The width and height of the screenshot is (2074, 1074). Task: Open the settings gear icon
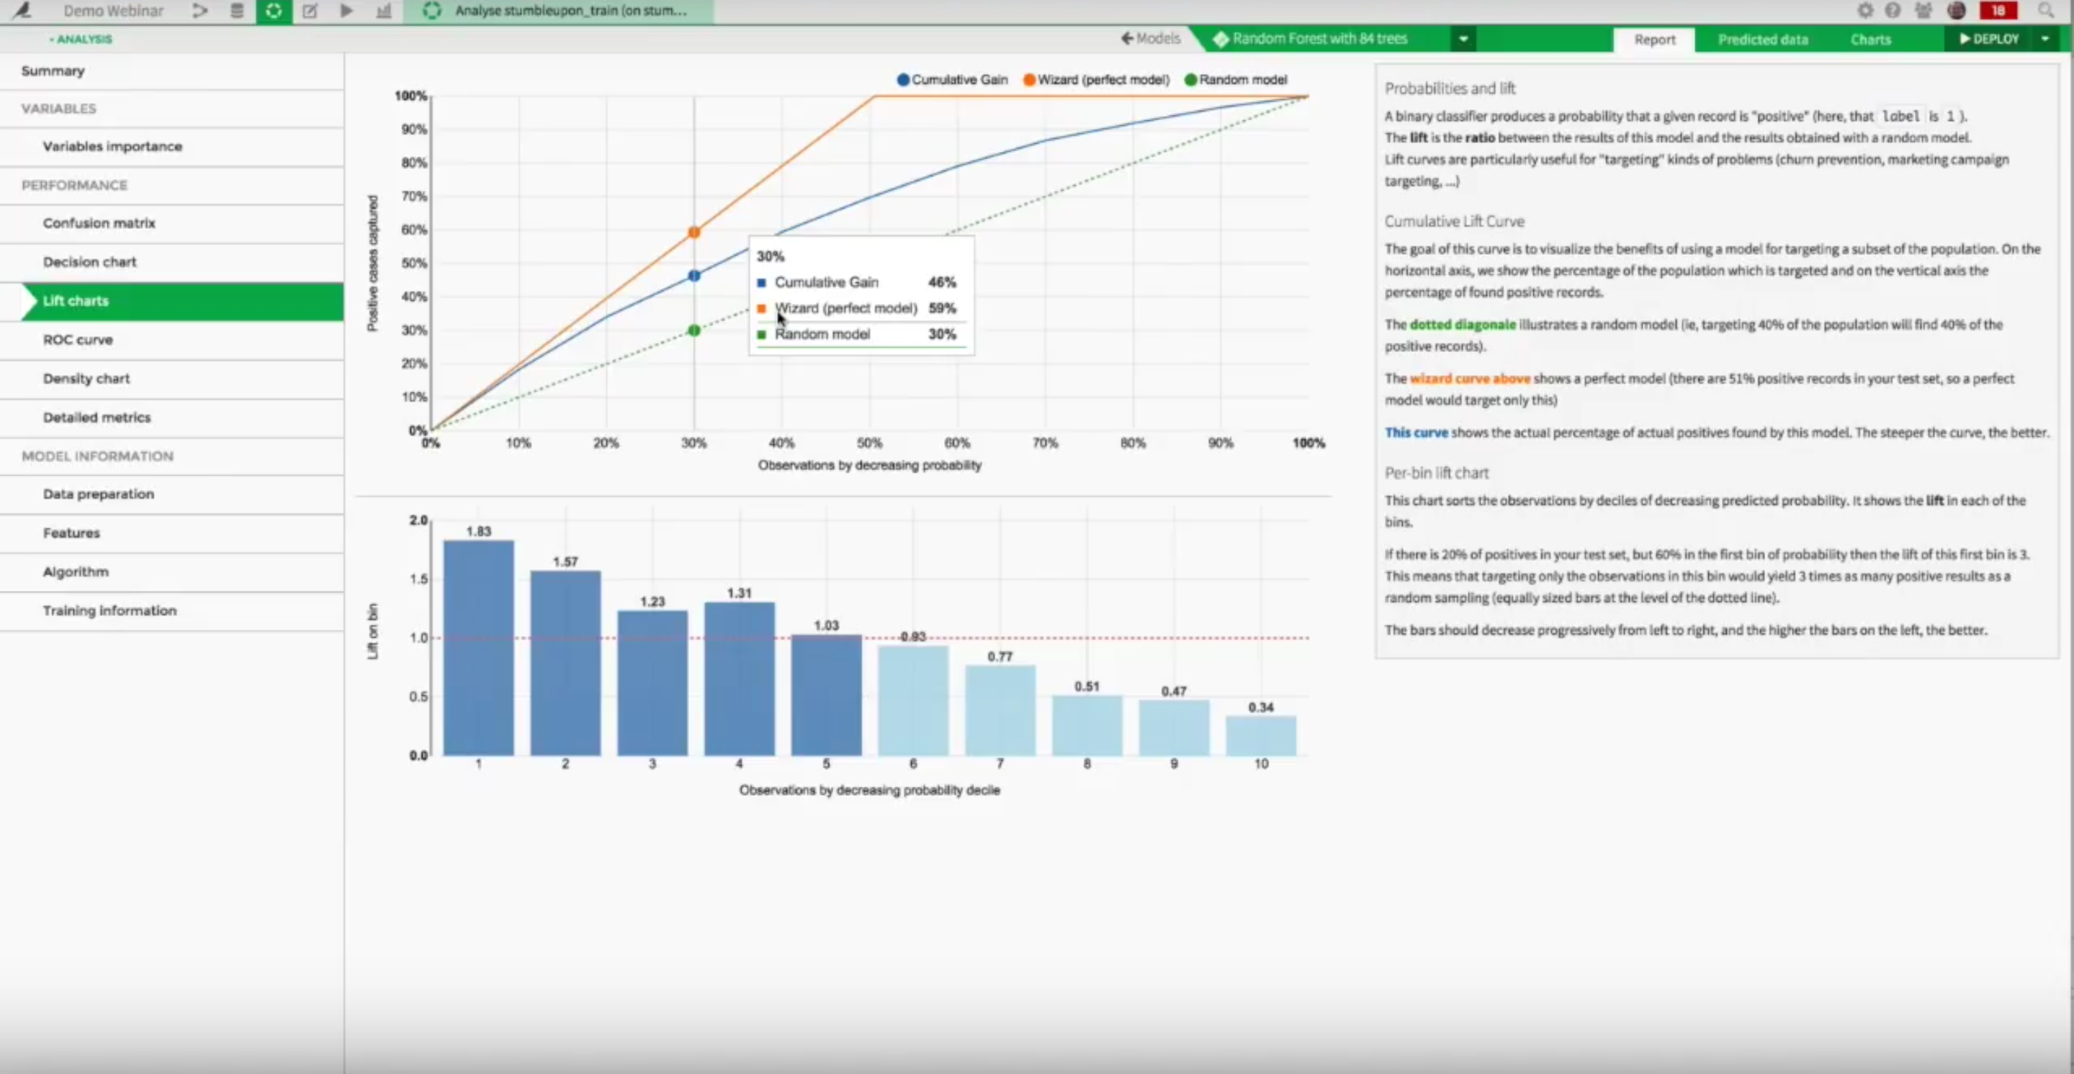coord(1864,11)
